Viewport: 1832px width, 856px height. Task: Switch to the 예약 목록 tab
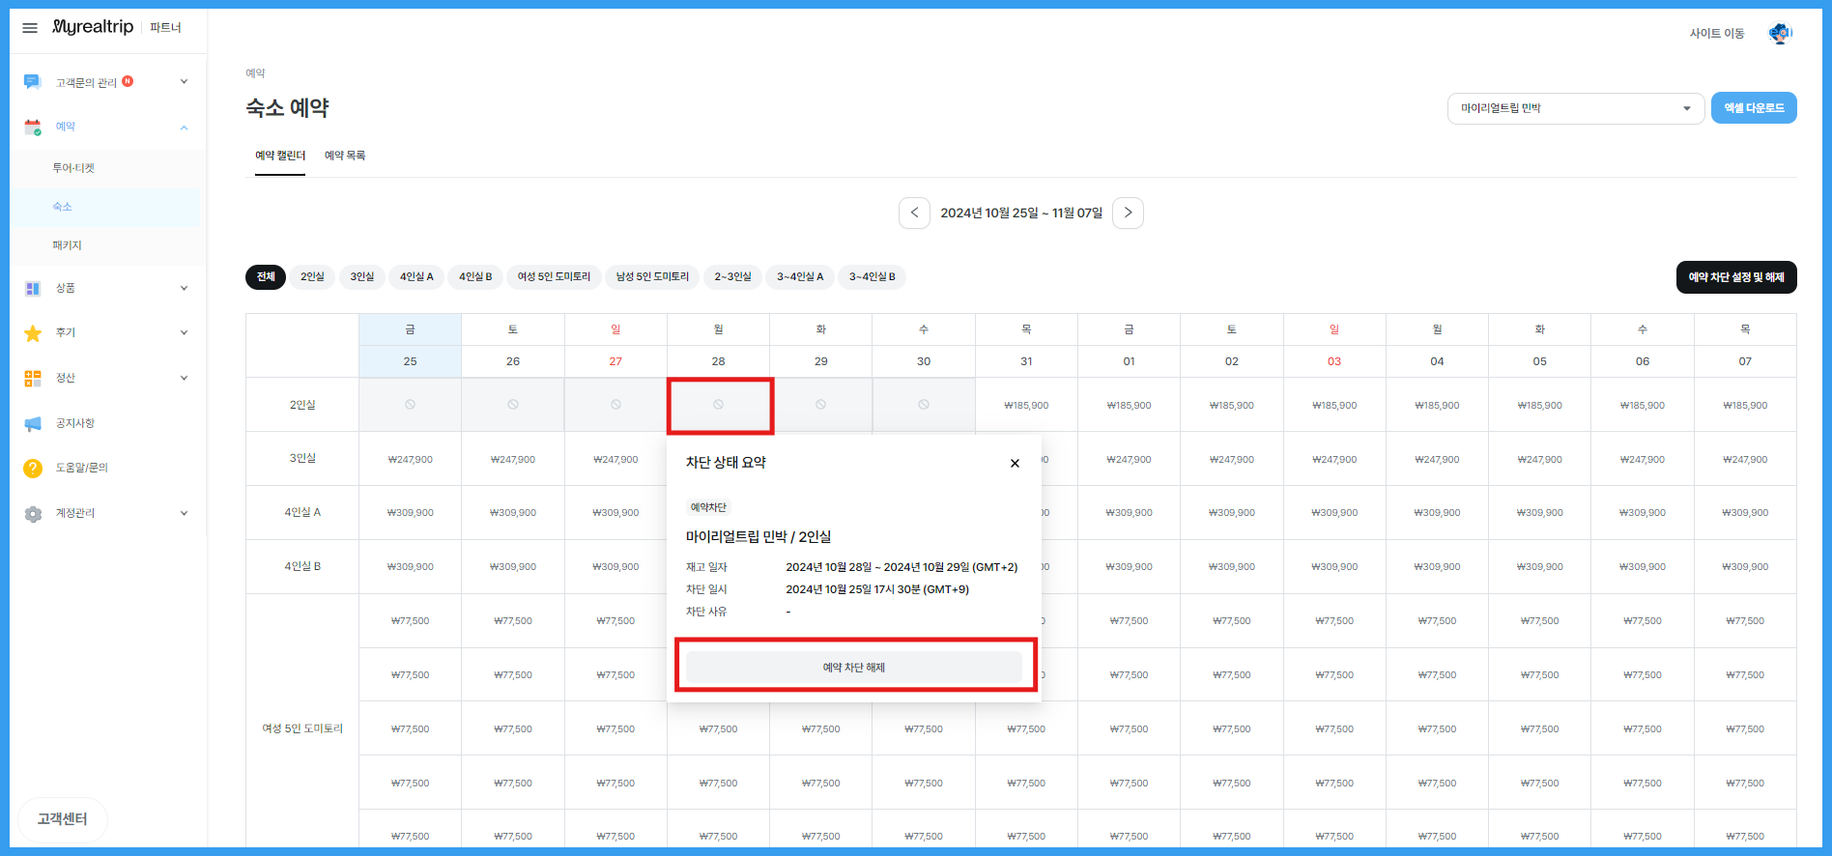[x=344, y=156]
